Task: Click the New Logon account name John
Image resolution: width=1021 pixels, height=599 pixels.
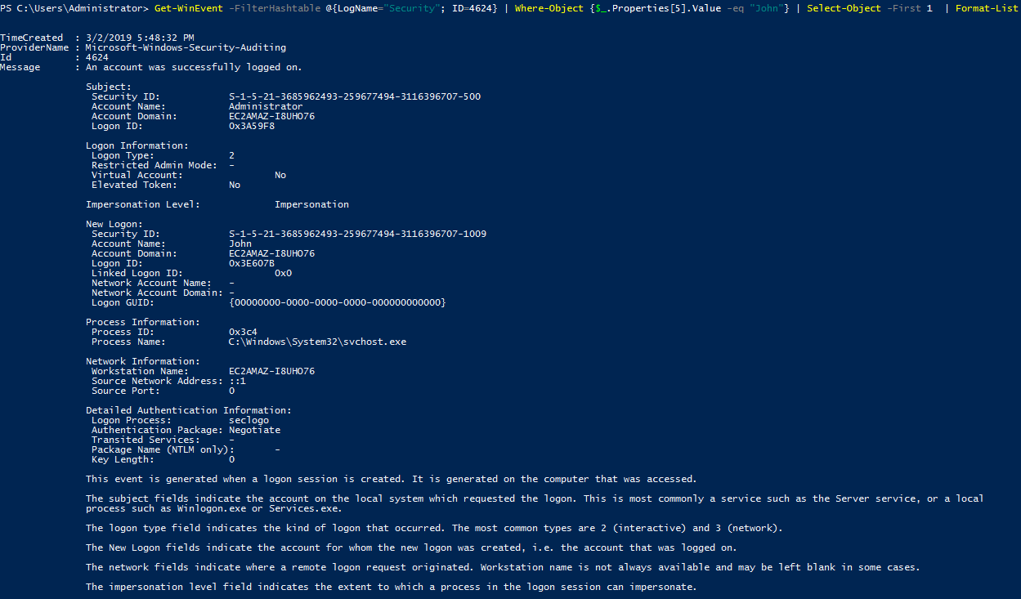Action: (240, 244)
